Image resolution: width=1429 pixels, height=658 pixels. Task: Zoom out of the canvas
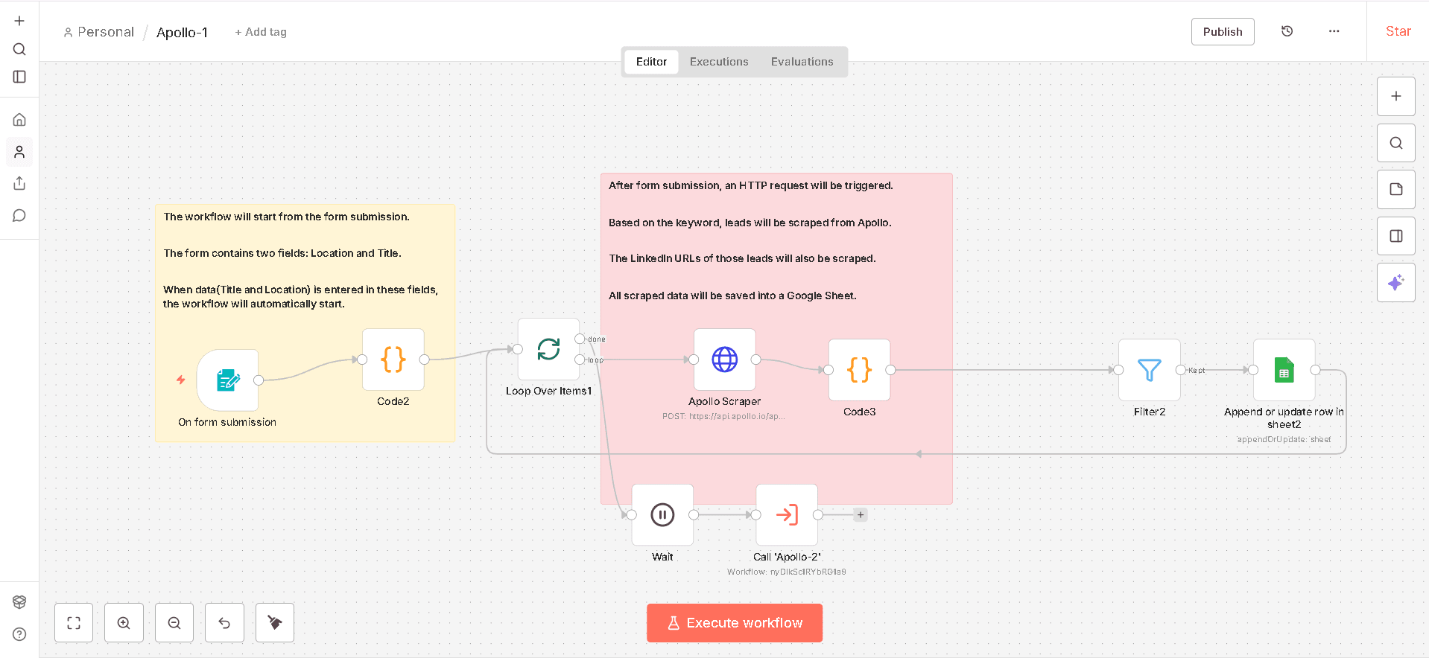(174, 622)
